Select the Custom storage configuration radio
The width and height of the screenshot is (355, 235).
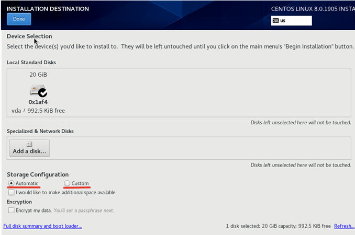point(67,183)
